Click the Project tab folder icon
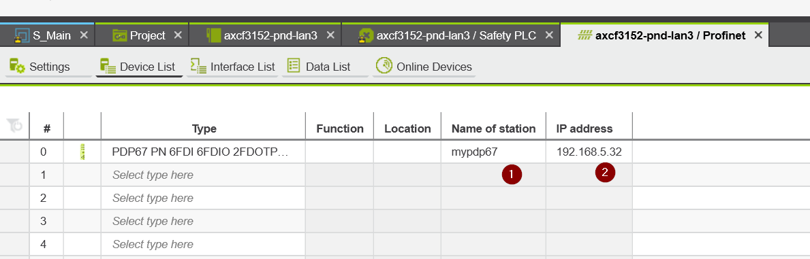Image resolution: width=810 pixels, height=259 pixels. click(119, 35)
